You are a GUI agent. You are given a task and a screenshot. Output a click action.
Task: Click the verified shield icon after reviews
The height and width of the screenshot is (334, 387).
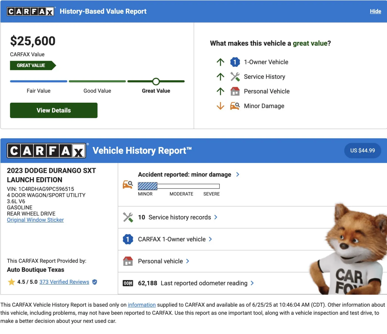click(95, 282)
